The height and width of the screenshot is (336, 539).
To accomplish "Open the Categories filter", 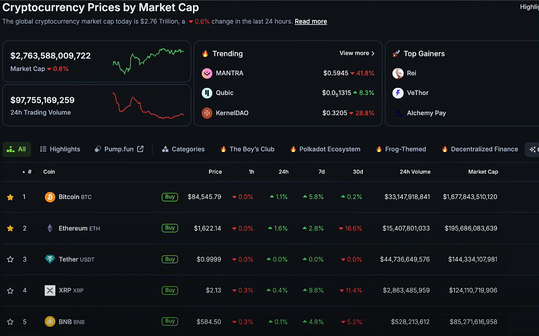I will (x=183, y=149).
